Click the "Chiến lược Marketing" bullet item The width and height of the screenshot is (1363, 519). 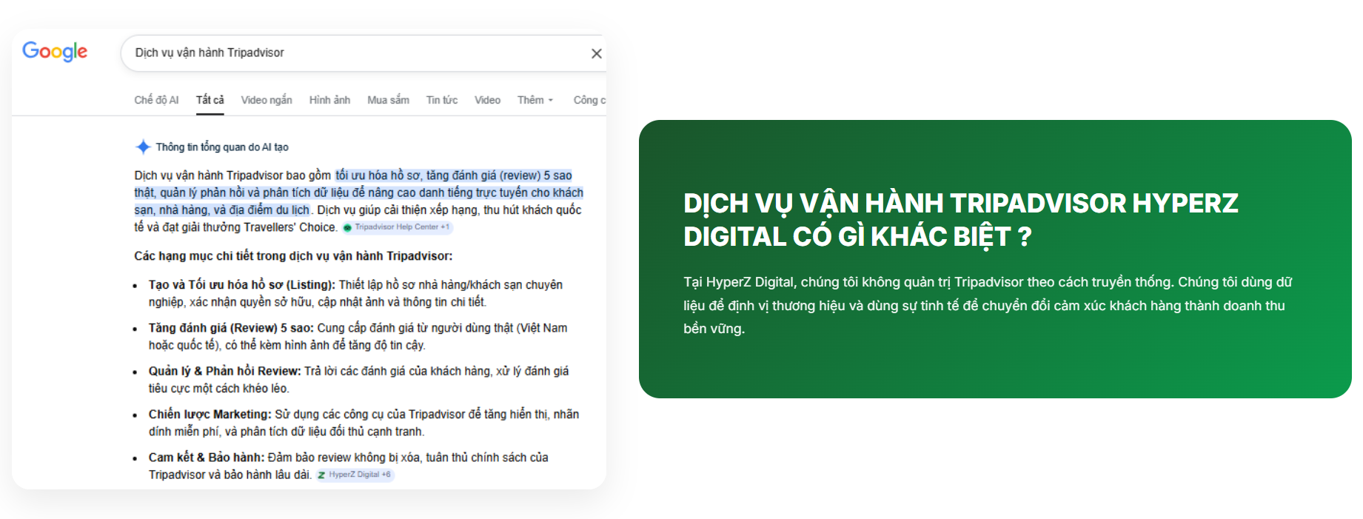click(210, 415)
